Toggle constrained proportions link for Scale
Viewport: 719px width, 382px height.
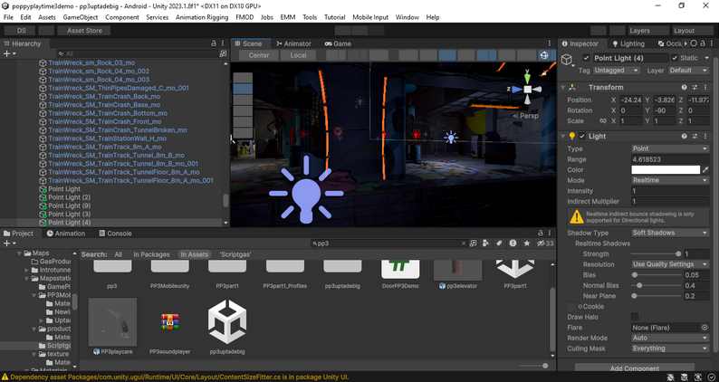[x=603, y=121]
